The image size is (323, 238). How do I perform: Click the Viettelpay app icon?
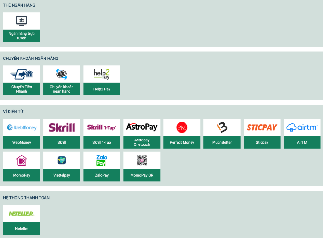62,160
